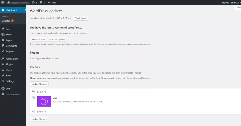This screenshot has width=241, height=126.
Task: Open the Howdy, Randy account menu
Action: (231, 3)
